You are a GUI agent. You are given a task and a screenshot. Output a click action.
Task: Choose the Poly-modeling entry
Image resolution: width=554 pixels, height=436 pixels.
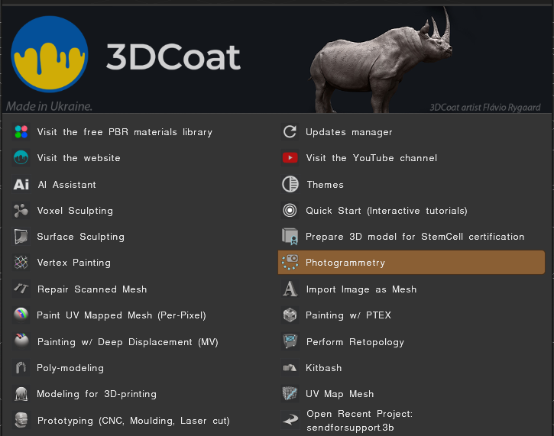pos(70,368)
